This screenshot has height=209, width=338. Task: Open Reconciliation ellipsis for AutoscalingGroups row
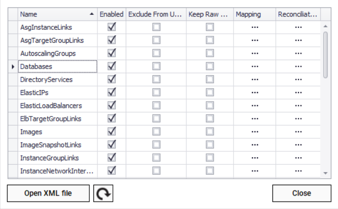coord(298,53)
